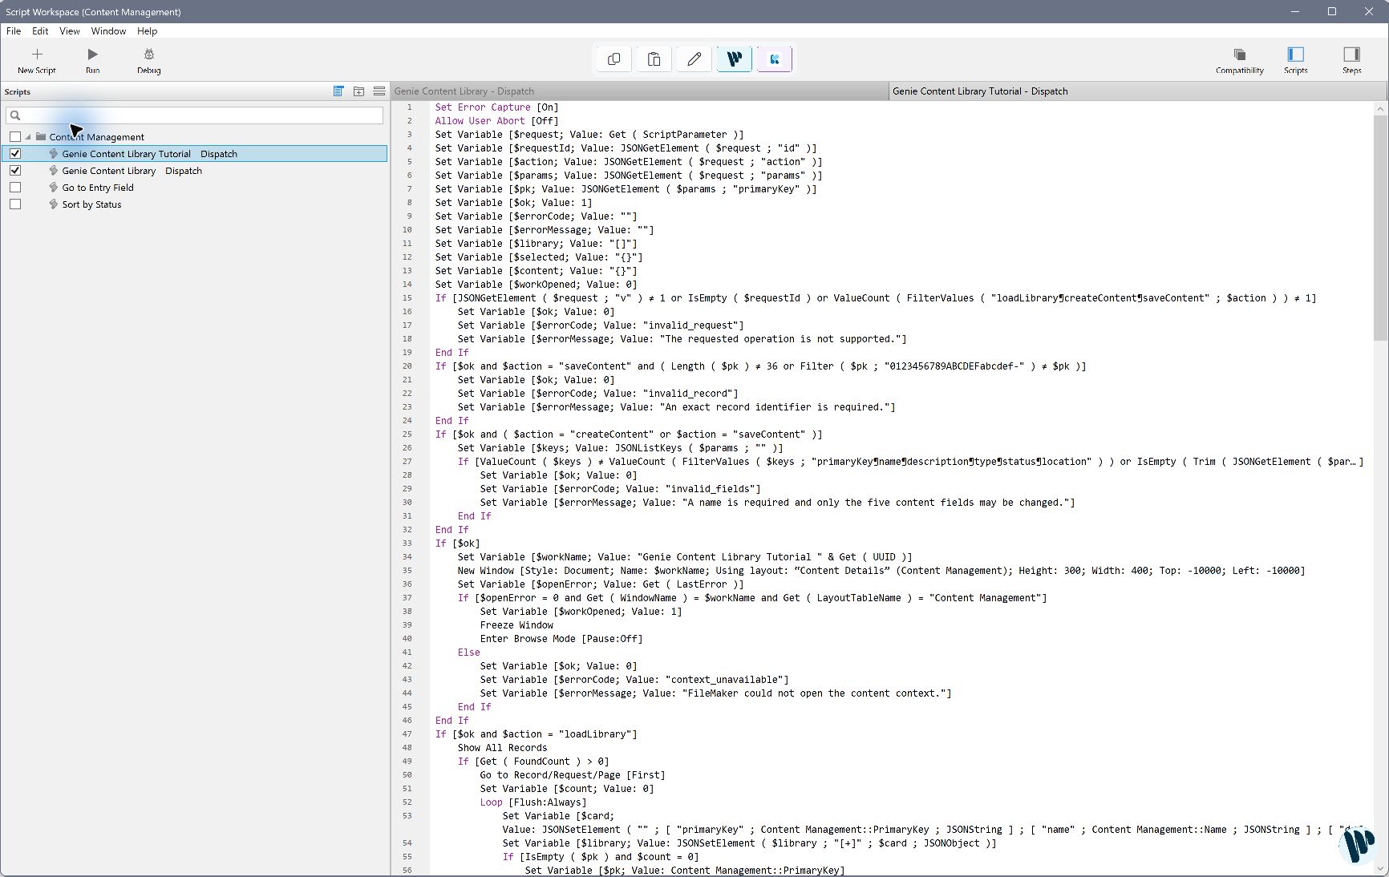This screenshot has height=877, width=1389.
Task: Click in the scripts search field
Action: click(194, 115)
